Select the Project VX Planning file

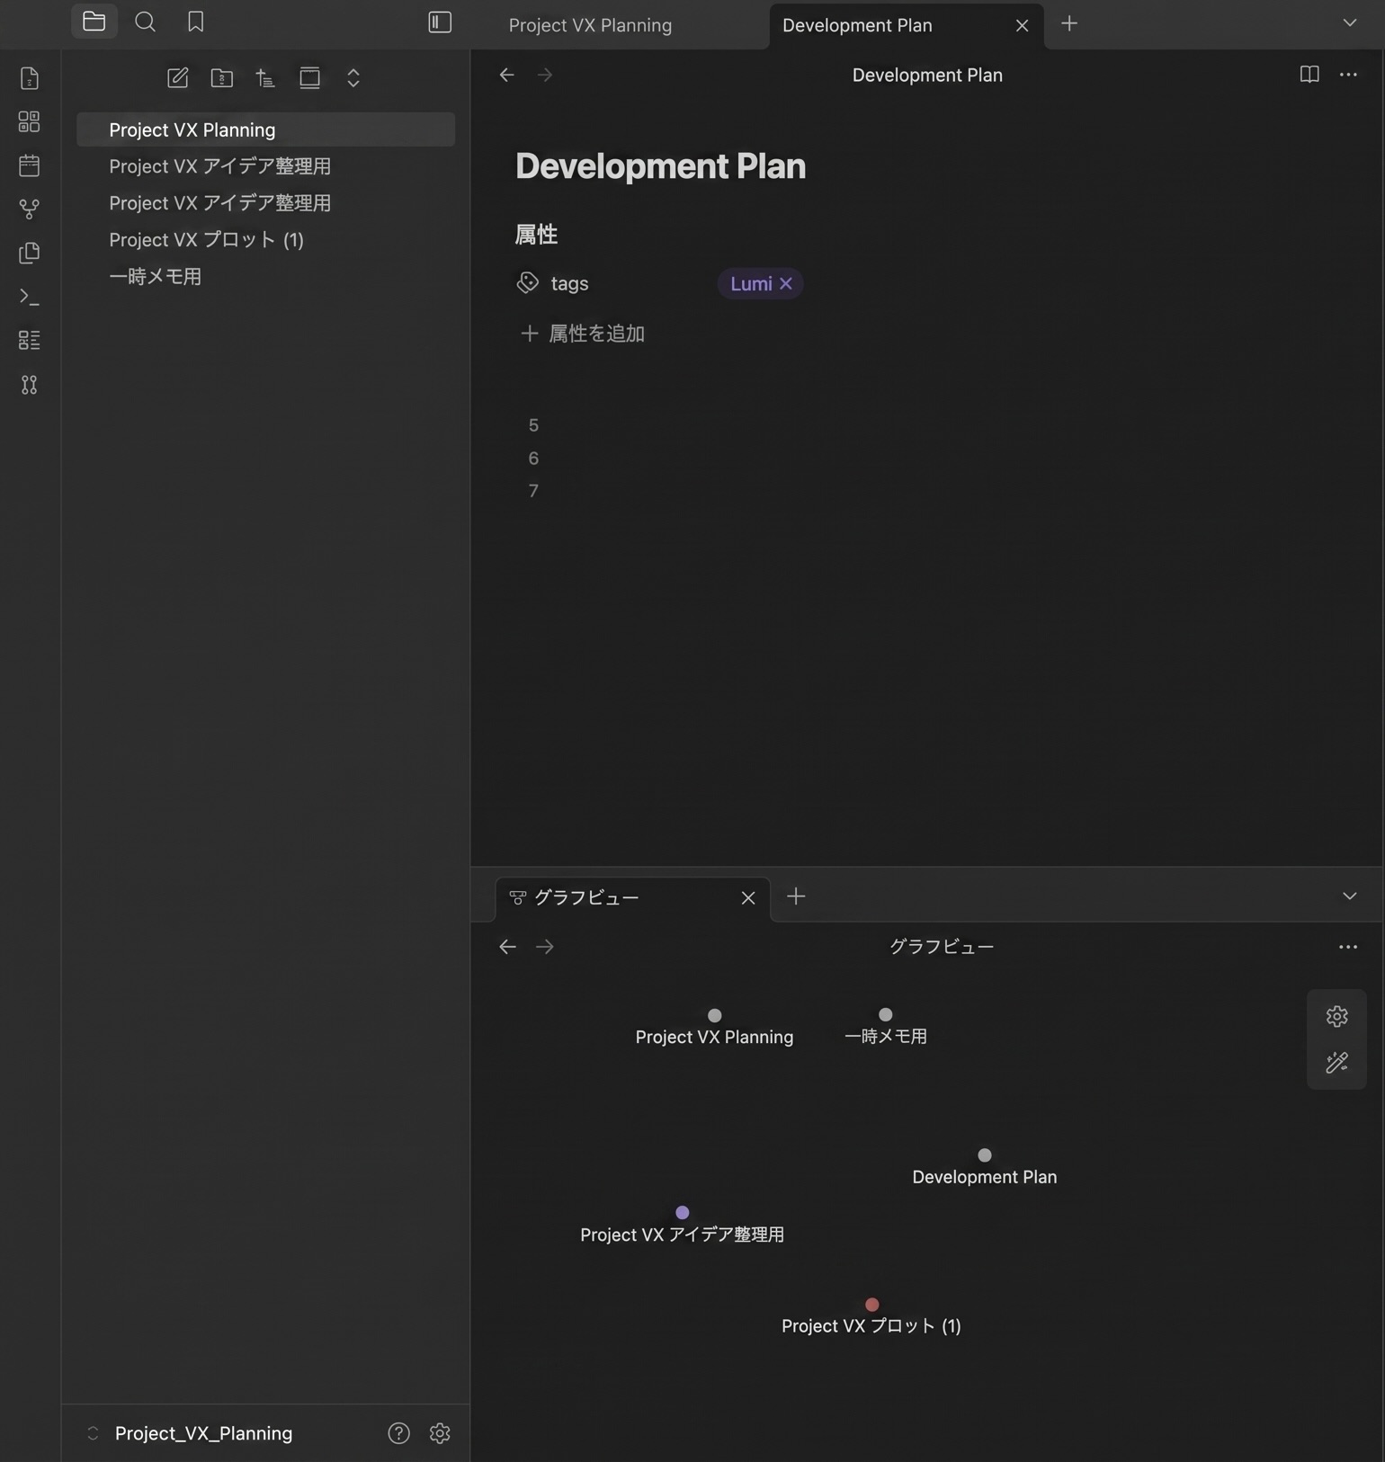[265, 129]
